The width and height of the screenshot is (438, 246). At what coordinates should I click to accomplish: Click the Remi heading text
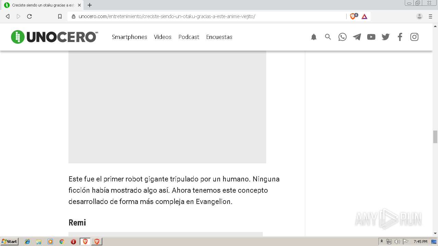pyautogui.click(x=77, y=222)
